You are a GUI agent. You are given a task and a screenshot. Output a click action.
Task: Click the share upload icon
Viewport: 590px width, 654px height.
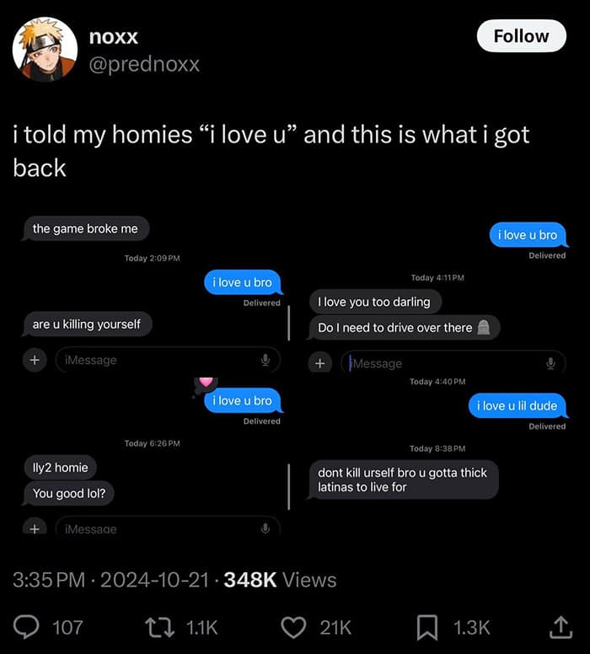pos(560,627)
